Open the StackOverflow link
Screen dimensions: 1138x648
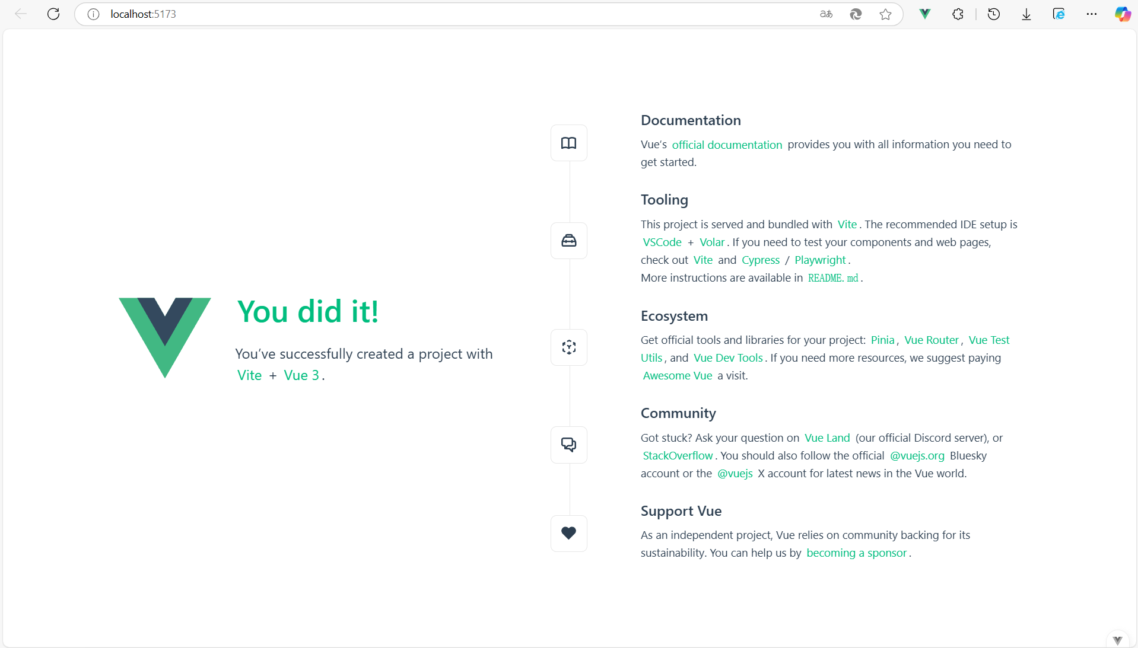(678, 456)
